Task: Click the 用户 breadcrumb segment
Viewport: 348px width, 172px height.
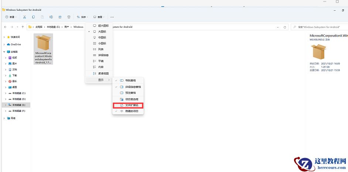Action: 66,27
